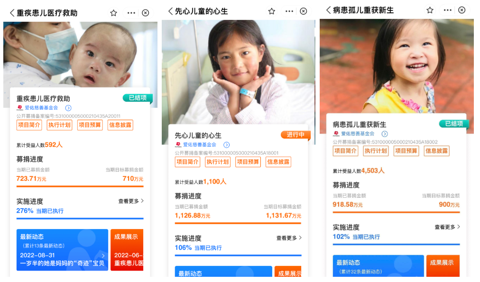
Task: Expand 查看更多 in 病患孤儿重获新生 card
Action: click(x=447, y=227)
